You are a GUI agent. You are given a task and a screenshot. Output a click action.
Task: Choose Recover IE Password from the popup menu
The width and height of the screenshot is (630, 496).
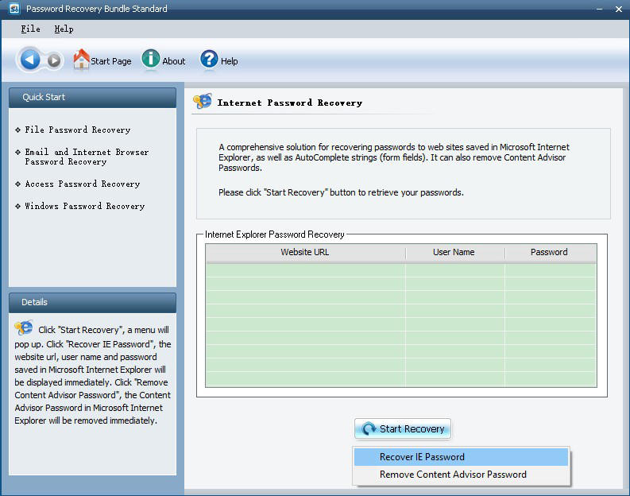(461, 457)
